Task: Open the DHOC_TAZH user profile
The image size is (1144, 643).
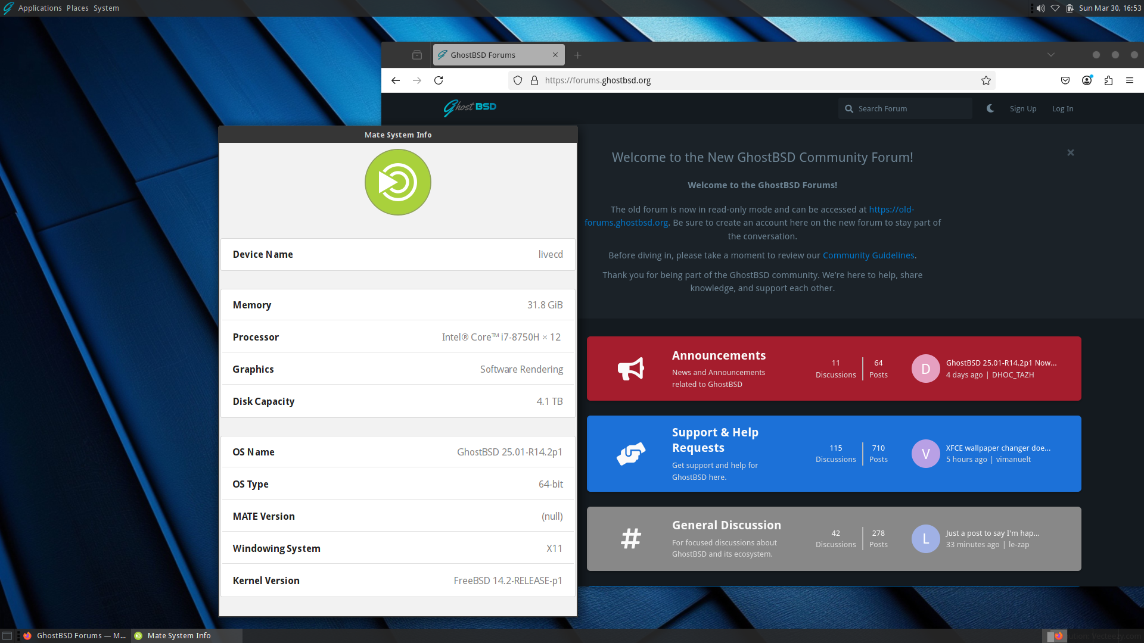Action: (1013, 374)
